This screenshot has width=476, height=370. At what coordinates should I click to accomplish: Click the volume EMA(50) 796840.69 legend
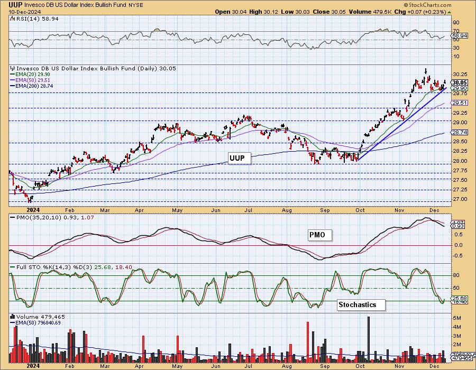(35, 322)
